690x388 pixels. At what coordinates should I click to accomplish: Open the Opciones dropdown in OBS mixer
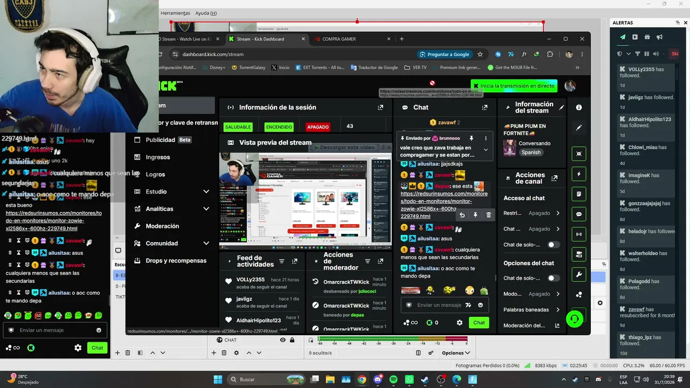tap(456, 353)
